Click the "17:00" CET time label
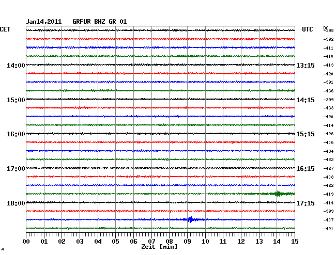The width and height of the screenshot is (336, 255). [16, 169]
